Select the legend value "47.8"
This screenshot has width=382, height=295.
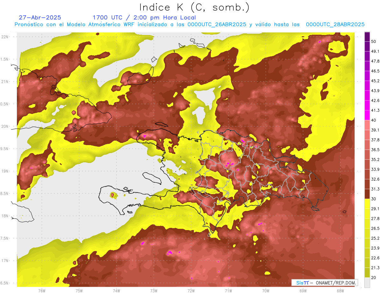[x=375, y=61]
